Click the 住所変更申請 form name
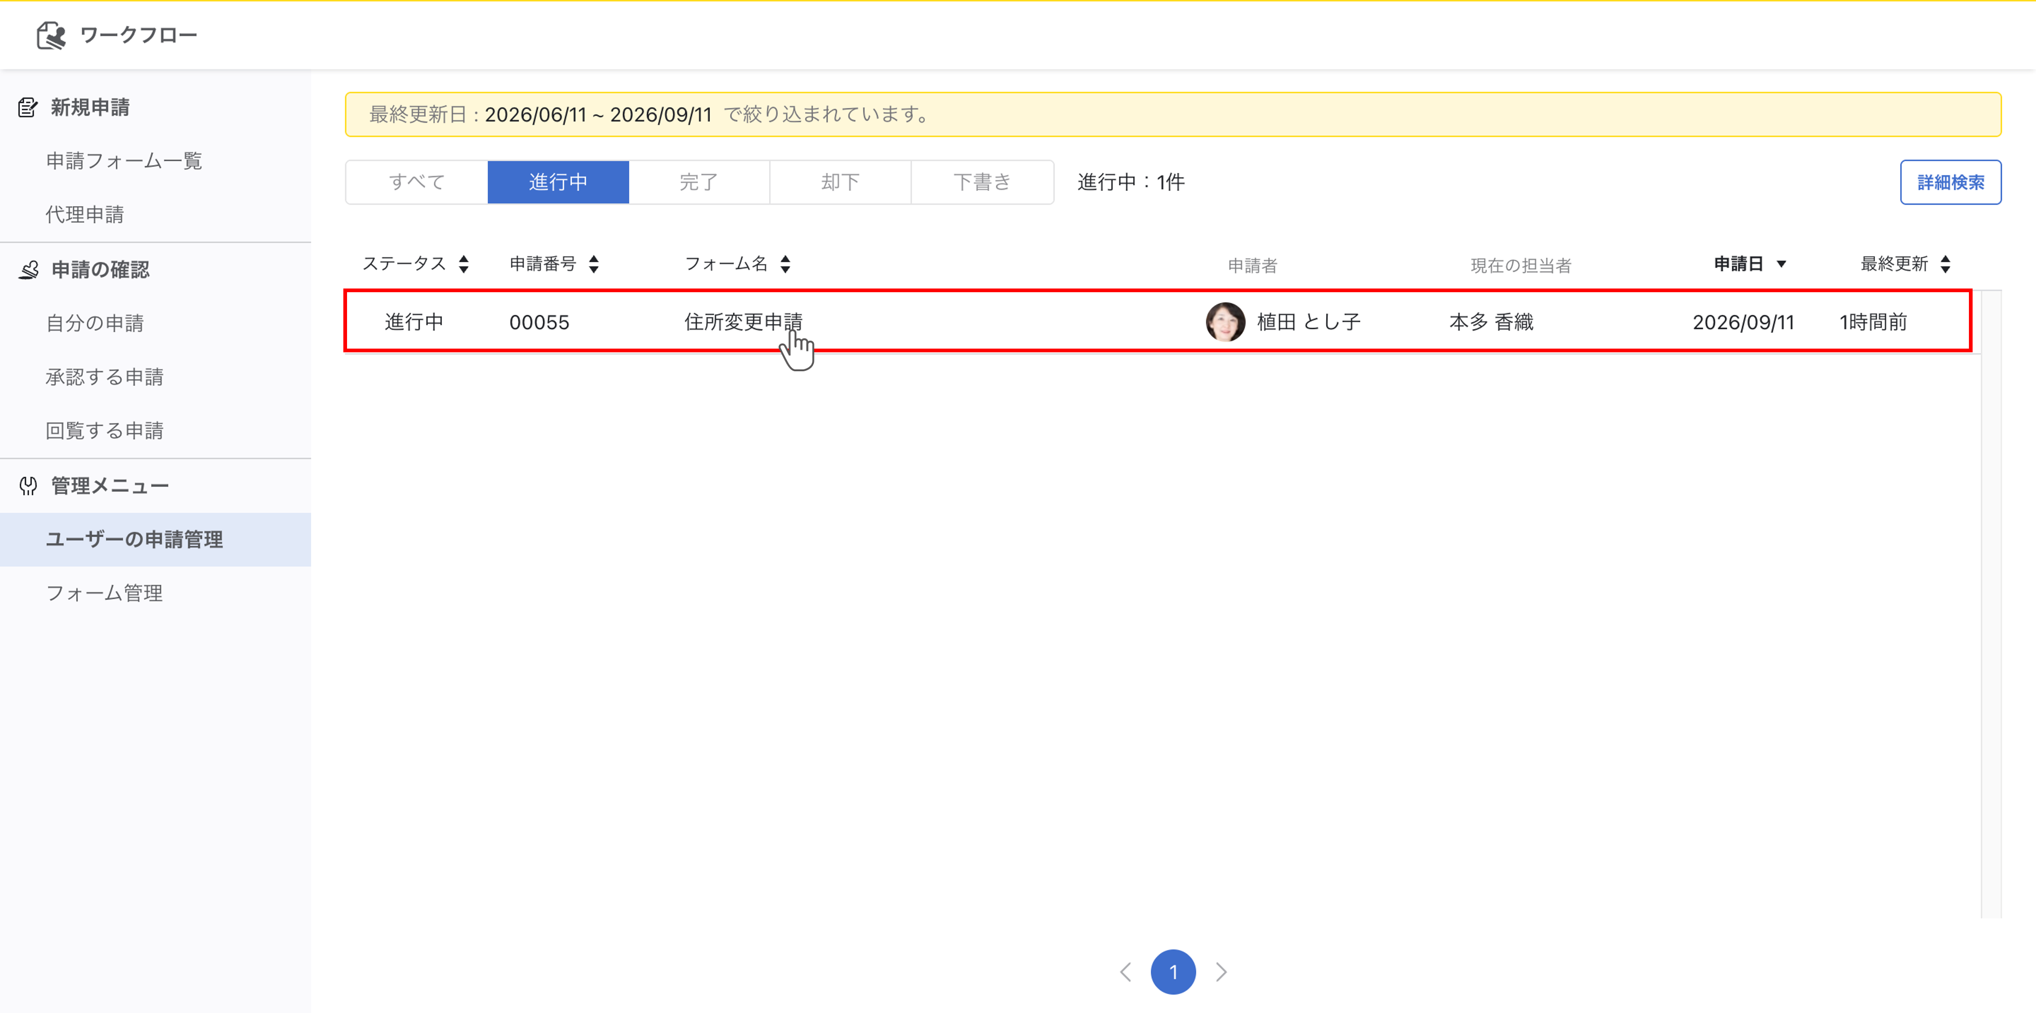Screen dimensions: 2036x1013 (743, 322)
